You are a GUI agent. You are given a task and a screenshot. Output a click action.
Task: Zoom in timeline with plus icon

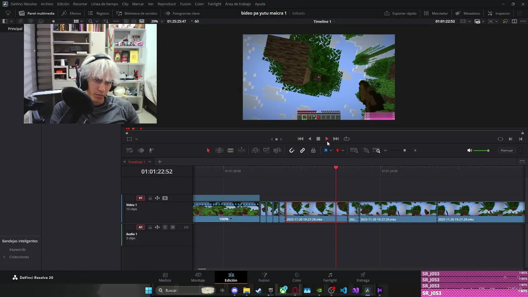pyautogui.click(x=415, y=151)
